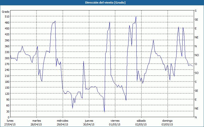The image size is (204, 127).
Task: Select the 360 degree axis label
Action: tap(6, 46)
